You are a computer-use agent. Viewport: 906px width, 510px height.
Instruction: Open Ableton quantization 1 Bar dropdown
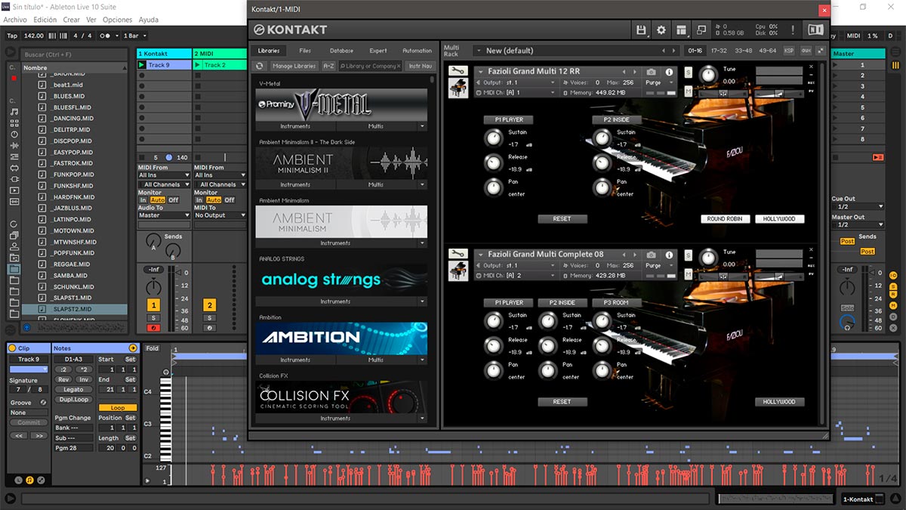[134, 36]
